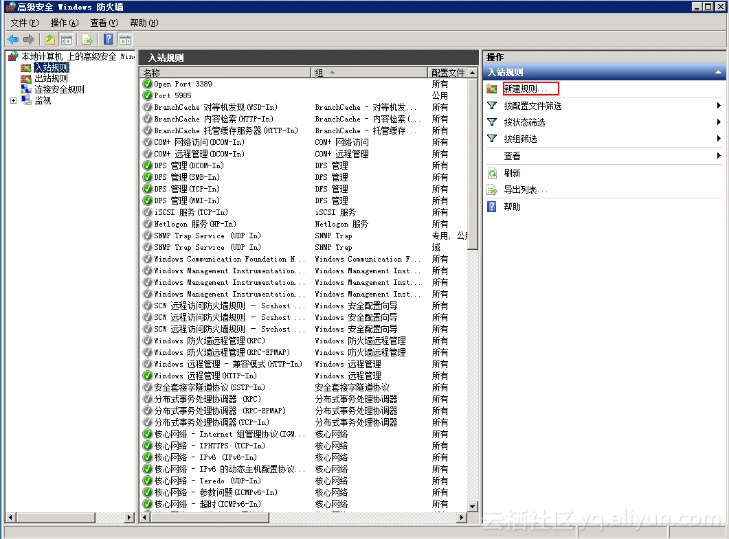Screen dimensions: 729x539
Task: Open the 查看 submenu arrow in actions
Action: click(719, 156)
